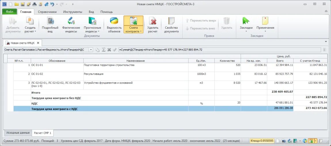Viewport: 331px width, 146px height.
Task: Close the Новая смета НМЦК document tab
Action: (x=38, y=43)
